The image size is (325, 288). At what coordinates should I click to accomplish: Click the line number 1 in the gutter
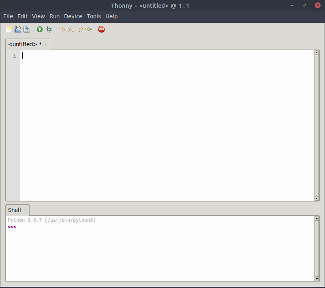pyautogui.click(x=15, y=56)
